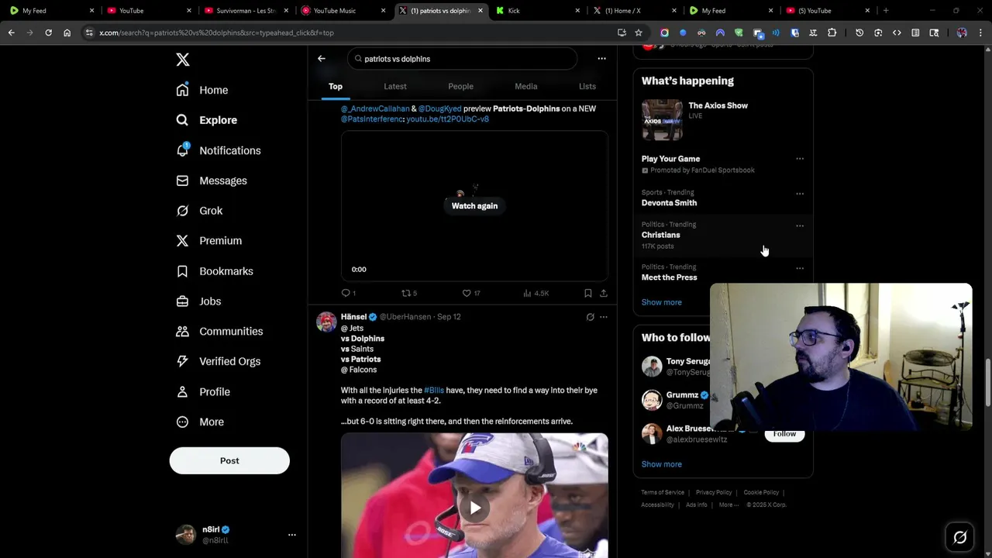Open the @PatsInterference mention link
Screen dimensions: 992x558
pos(372,119)
